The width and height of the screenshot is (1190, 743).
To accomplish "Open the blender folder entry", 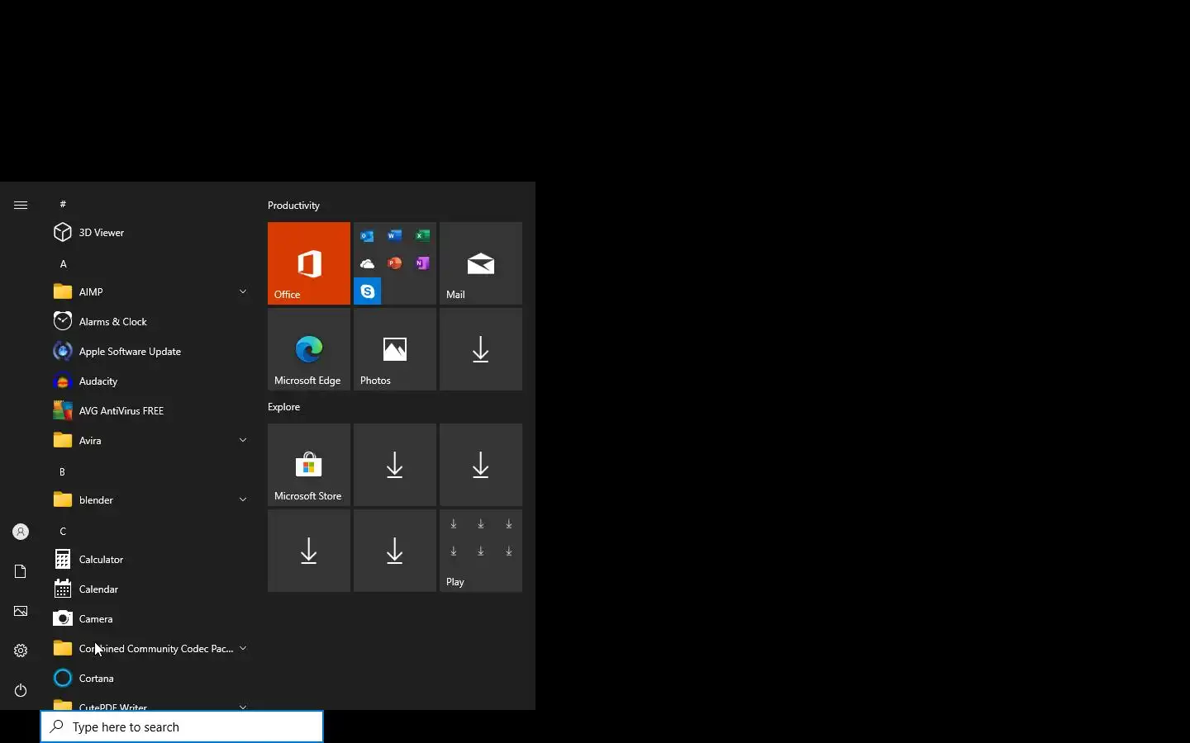I will [149, 500].
